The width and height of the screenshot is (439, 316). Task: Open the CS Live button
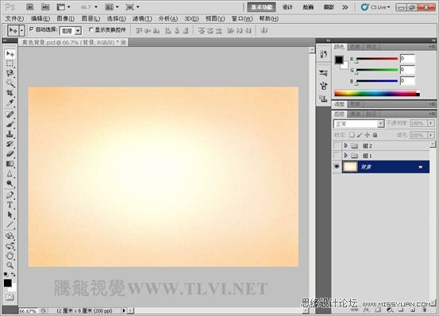[x=375, y=7]
